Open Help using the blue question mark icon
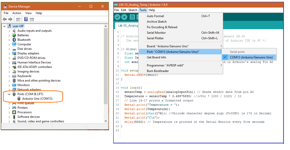This screenshot has width=290, height=150. (x=26, y=19)
